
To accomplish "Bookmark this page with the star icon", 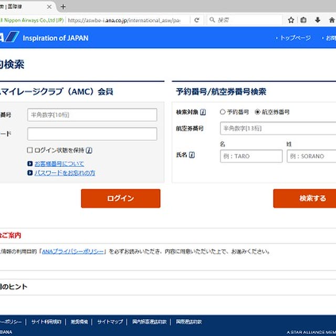I will pyautogui.click(x=291, y=20).
